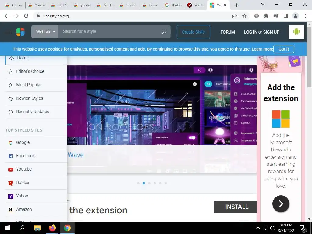Click the purple featured style banner image
The width and height of the screenshot is (312, 234).
click(162, 105)
